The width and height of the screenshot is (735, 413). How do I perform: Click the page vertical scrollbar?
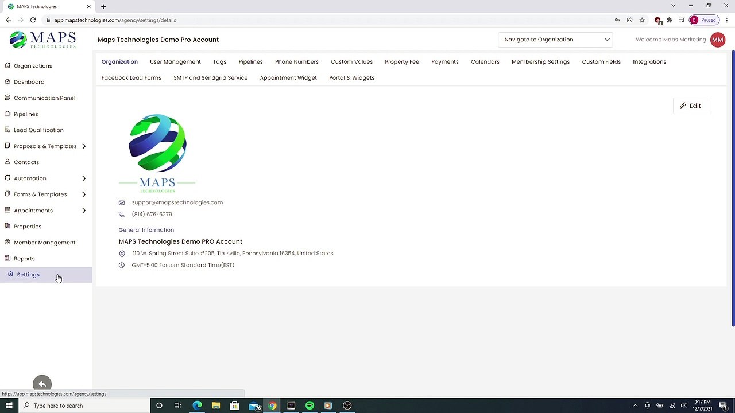point(733,189)
